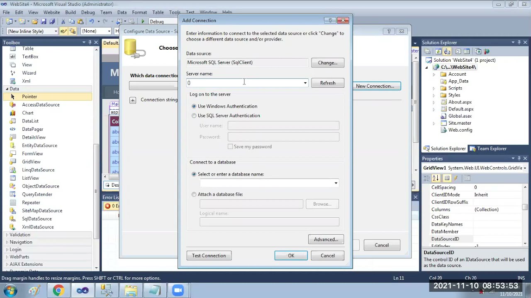Open Windows Explorer from taskbar
531x298 pixels.
[131, 291]
